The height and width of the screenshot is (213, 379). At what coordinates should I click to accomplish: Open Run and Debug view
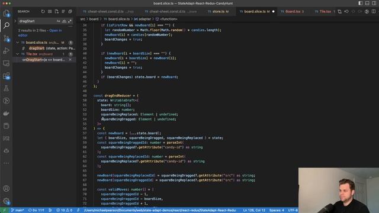tap(7, 51)
